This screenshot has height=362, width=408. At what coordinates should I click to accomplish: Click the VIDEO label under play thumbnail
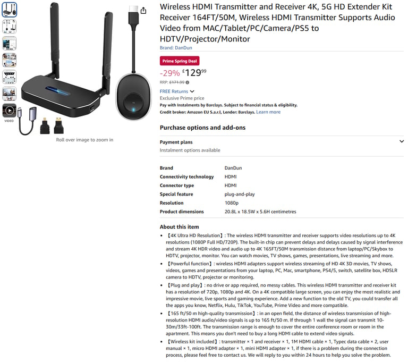click(x=9, y=121)
